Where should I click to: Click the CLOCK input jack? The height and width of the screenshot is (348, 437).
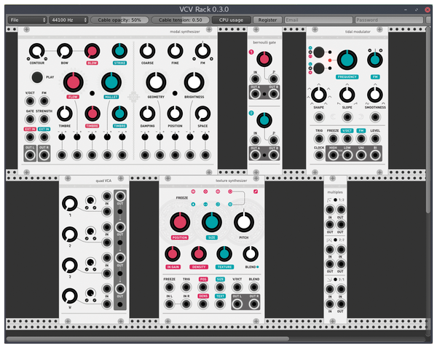pos(319,155)
